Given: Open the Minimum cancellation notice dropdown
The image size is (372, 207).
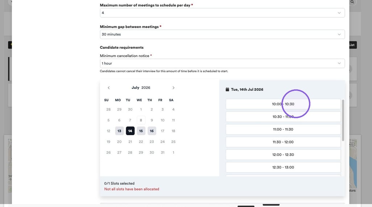Looking at the screenshot, I should coord(222,63).
